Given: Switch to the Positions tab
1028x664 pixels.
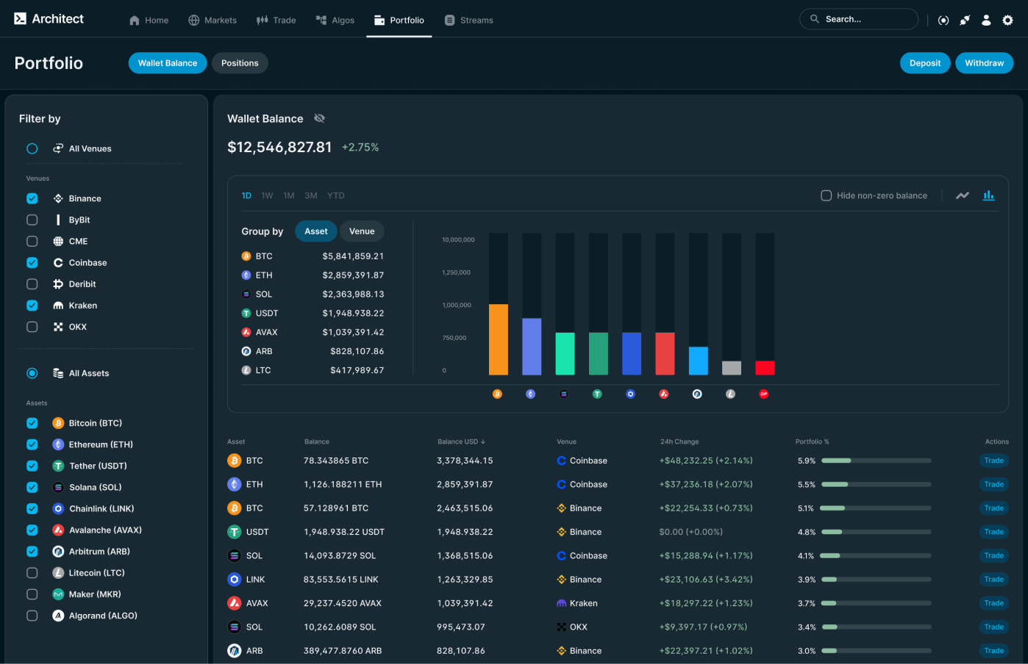Looking at the screenshot, I should 240,62.
